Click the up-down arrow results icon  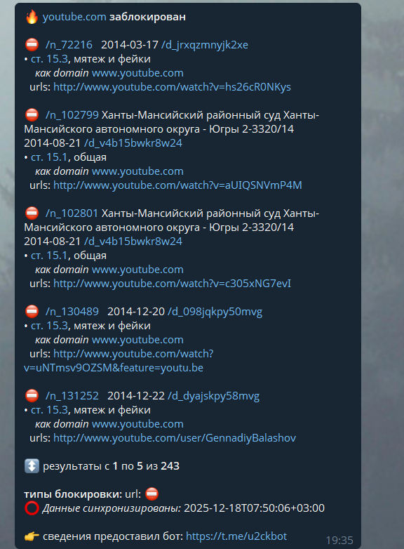tap(32, 465)
